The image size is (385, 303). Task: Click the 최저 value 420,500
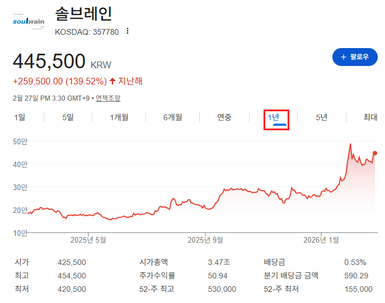pos(72,289)
